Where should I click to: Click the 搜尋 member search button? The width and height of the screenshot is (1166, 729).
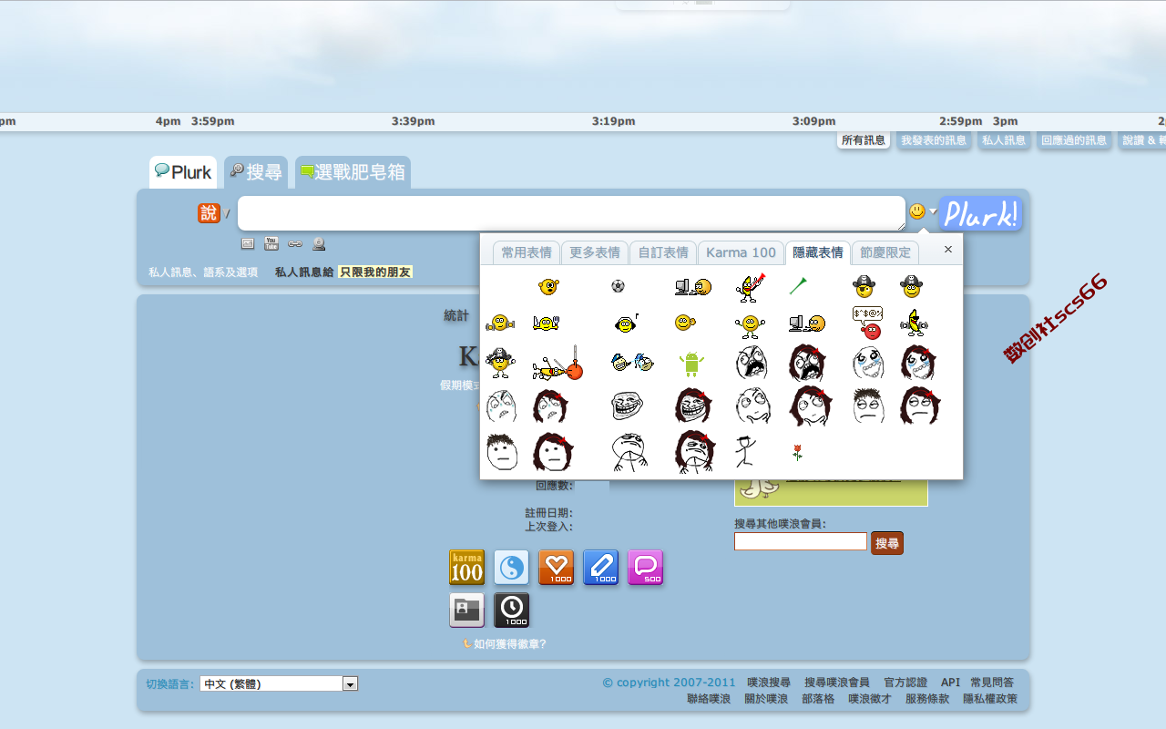click(887, 543)
